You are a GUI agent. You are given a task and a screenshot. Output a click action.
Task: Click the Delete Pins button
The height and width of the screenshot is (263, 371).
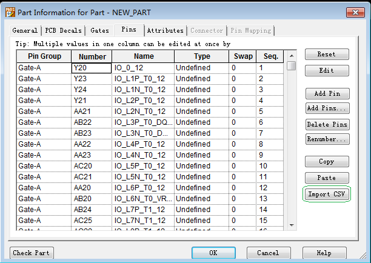[327, 125]
